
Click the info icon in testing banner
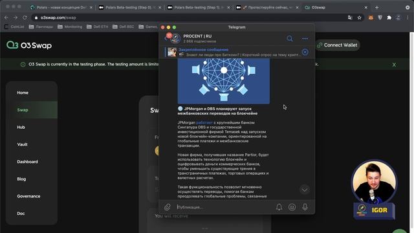23,65
